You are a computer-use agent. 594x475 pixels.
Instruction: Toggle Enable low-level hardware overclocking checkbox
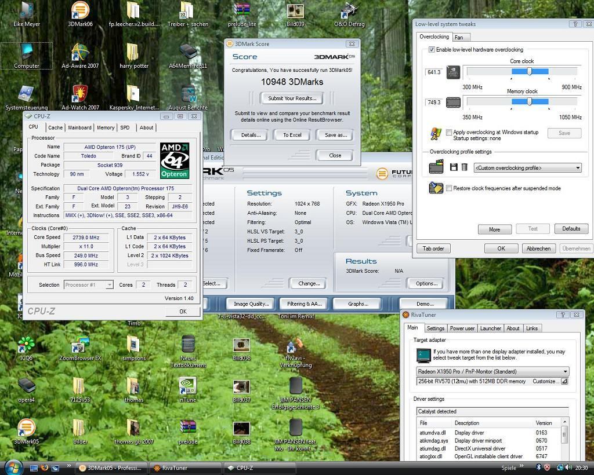tap(432, 50)
